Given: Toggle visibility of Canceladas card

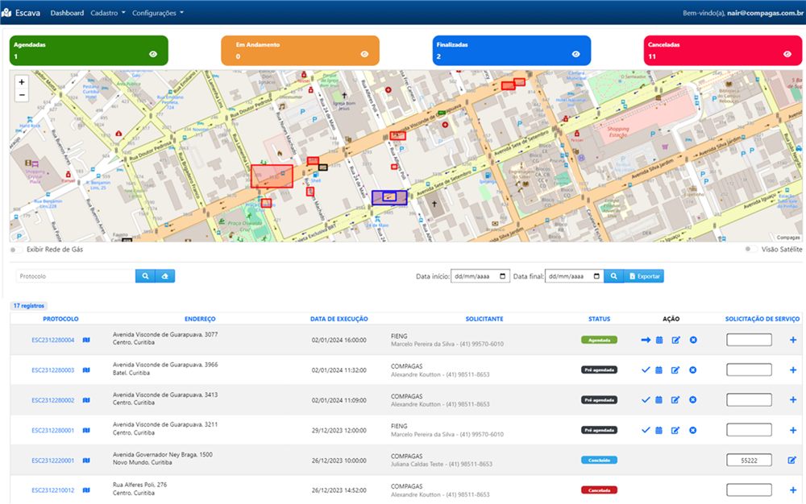Looking at the screenshot, I should (787, 55).
